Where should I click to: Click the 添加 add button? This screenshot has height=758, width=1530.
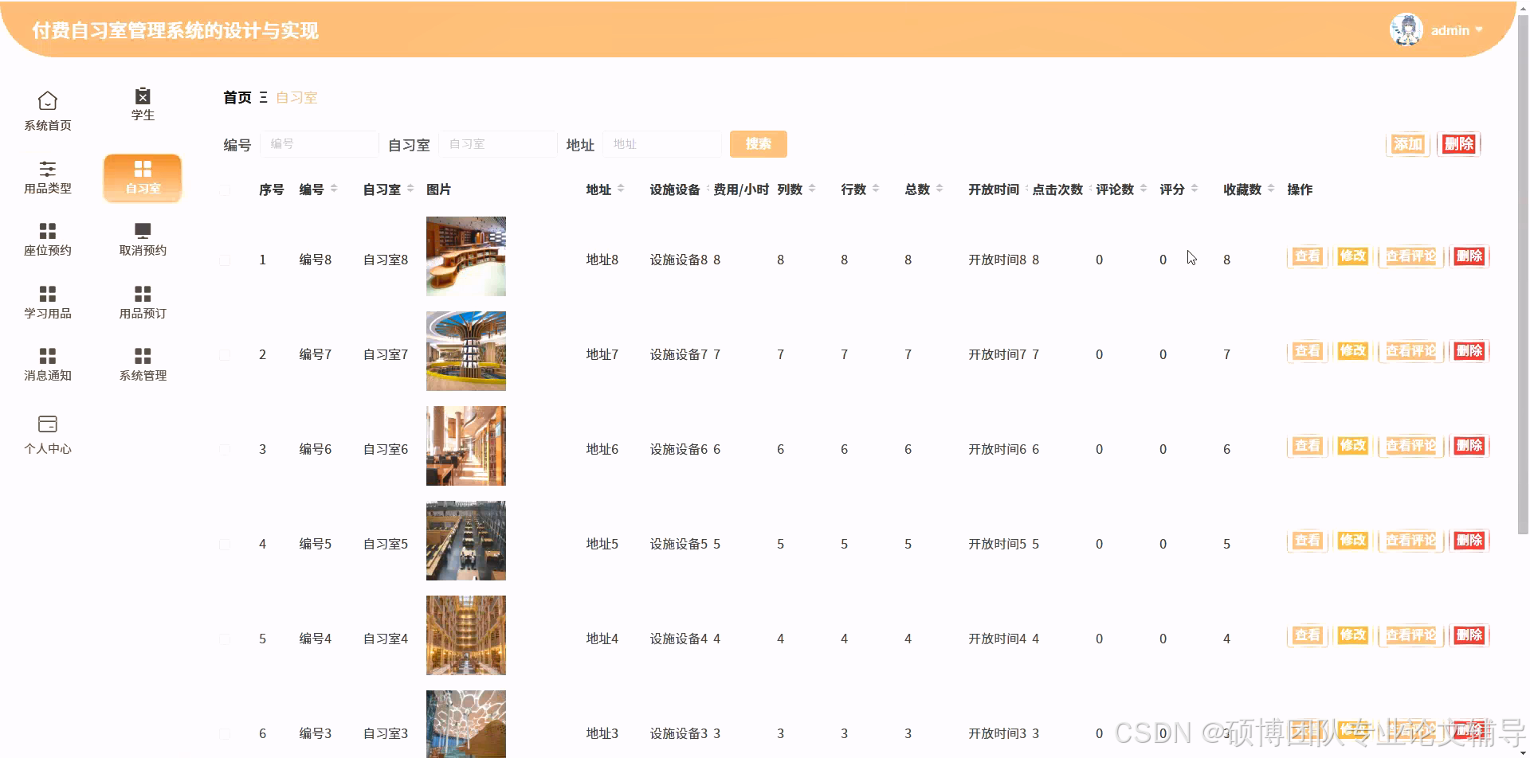tap(1408, 144)
